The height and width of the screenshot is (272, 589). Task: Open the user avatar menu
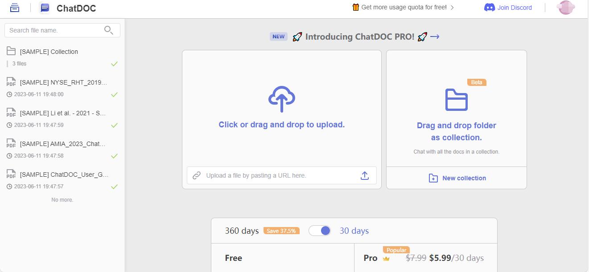pos(566,8)
